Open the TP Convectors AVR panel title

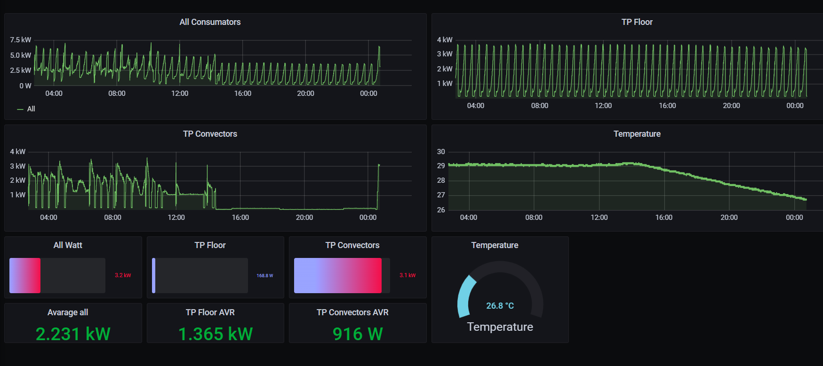[352, 312]
